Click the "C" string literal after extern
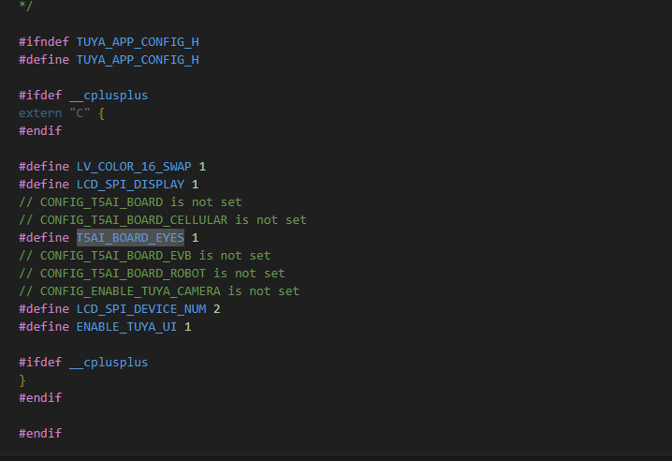 point(80,113)
